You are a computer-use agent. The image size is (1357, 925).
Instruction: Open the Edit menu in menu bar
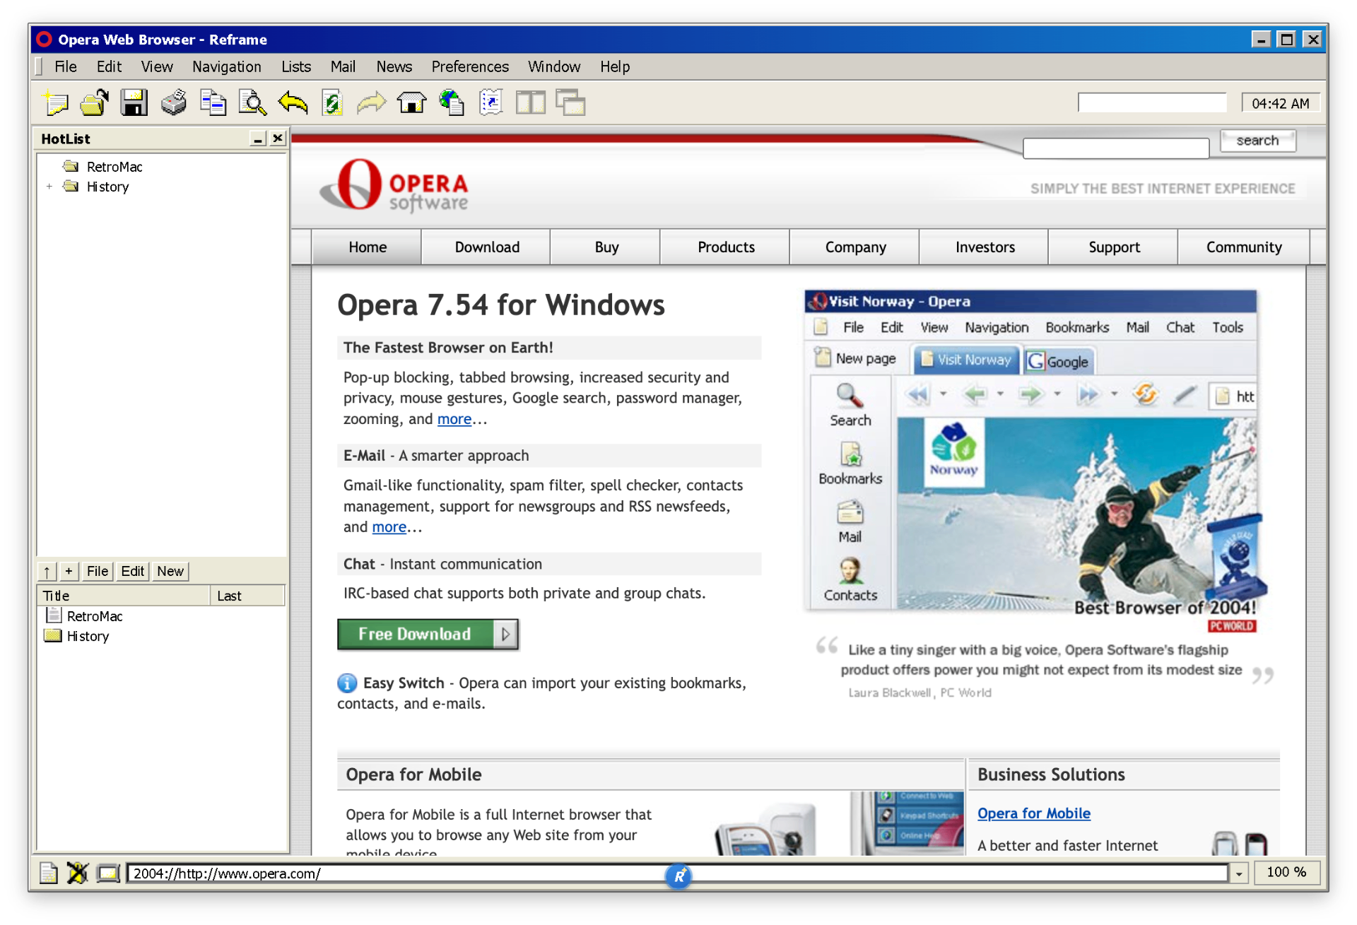[109, 66]
